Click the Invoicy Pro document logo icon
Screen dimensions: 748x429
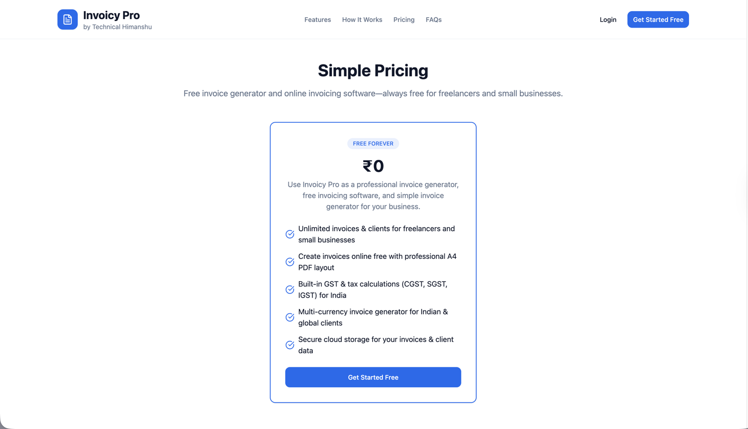tap(67, 20)
